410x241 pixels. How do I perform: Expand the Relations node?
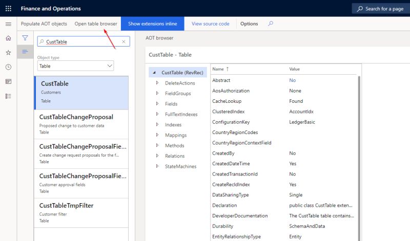pos(157,156)
